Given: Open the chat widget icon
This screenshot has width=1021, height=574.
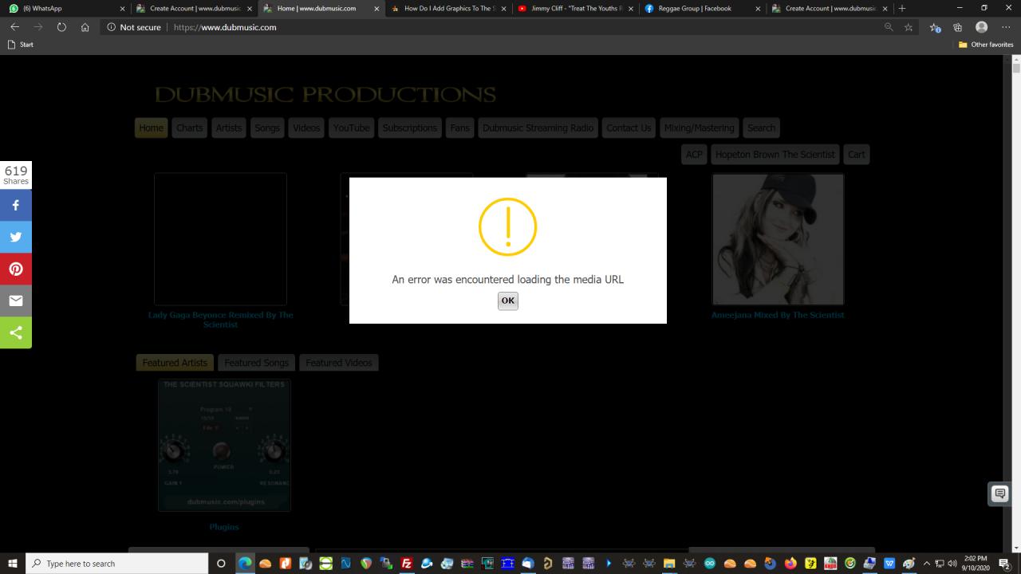Looking at the screenshot, I should pos(999,493).
